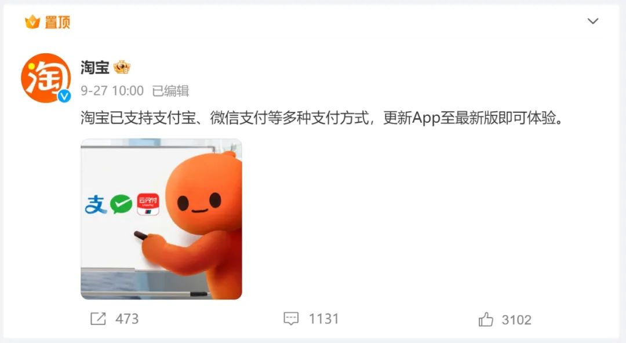Click the 淘宝 account name
626x343 pixels.
pos(94,67)
